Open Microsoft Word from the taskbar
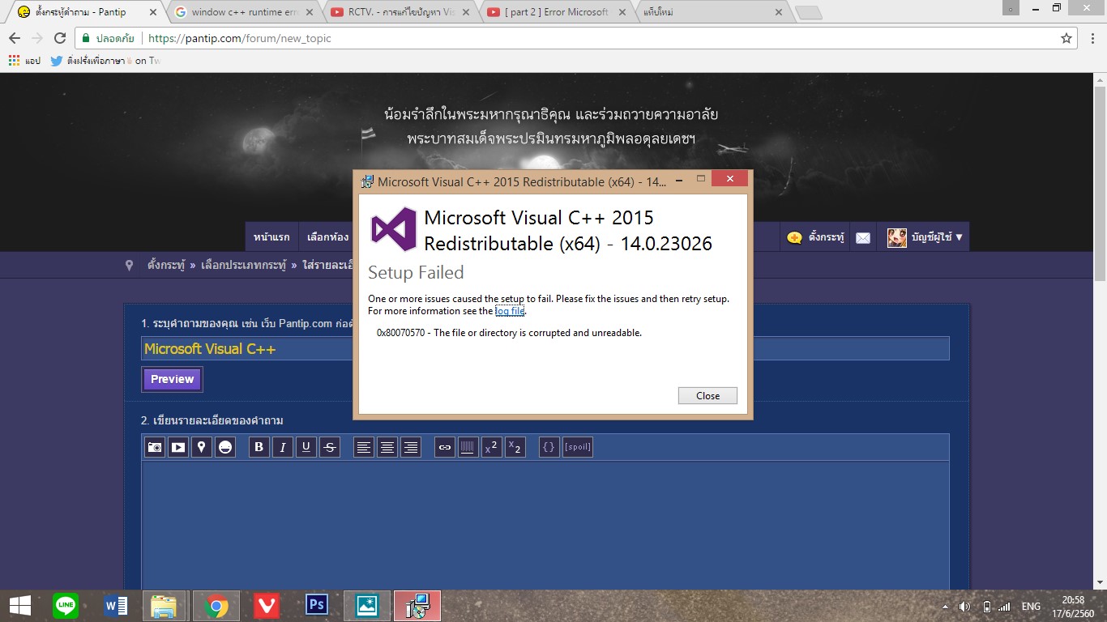The width and height of the screenshot is (1107, 622). [116, 606]
